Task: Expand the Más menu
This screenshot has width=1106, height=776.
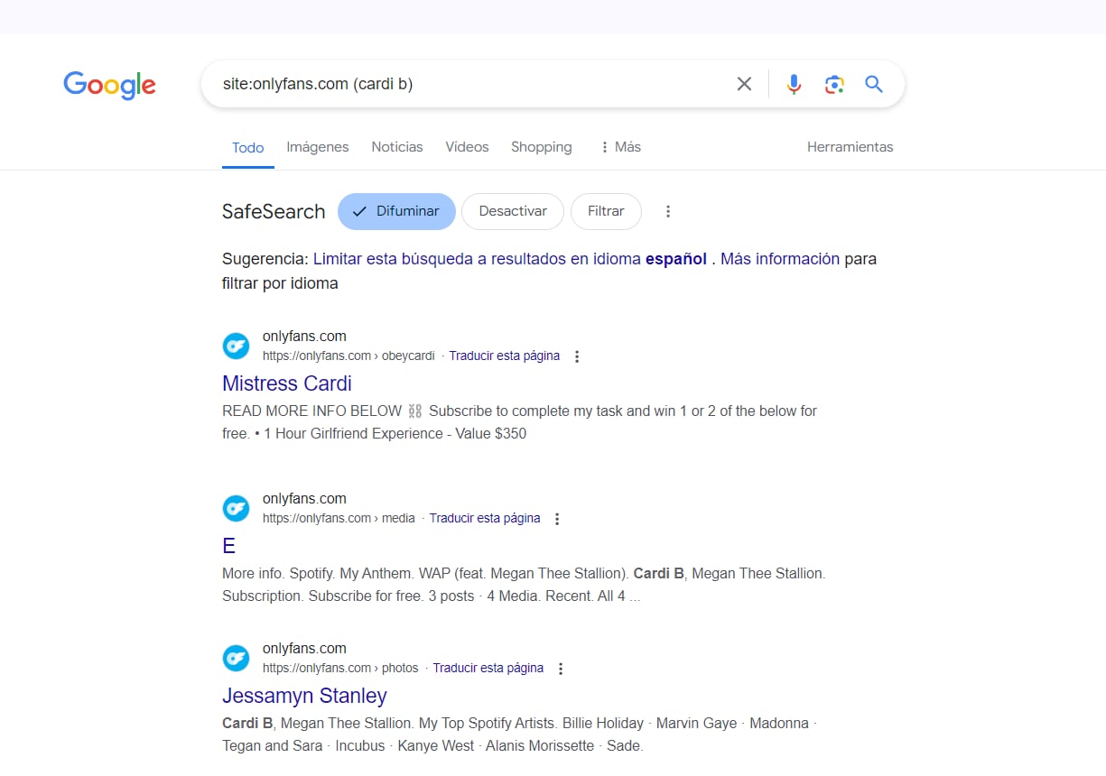Action: (620, 147)
